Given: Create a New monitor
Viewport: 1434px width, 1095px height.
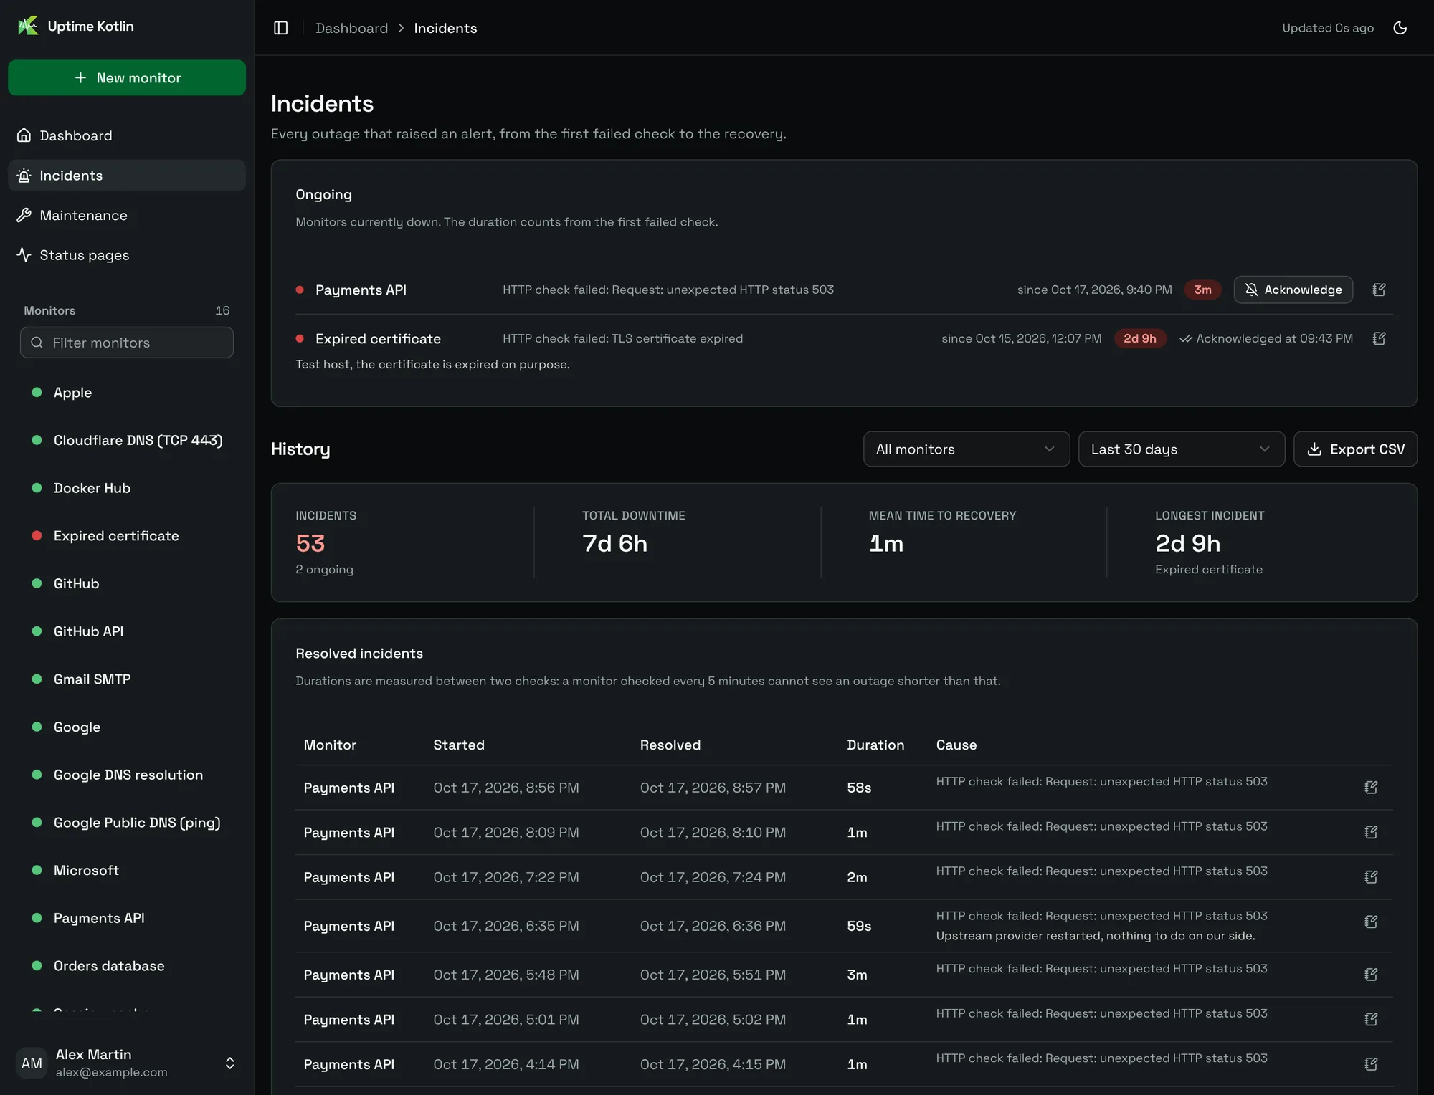Looking at the screenshot, I should point(127,77).
